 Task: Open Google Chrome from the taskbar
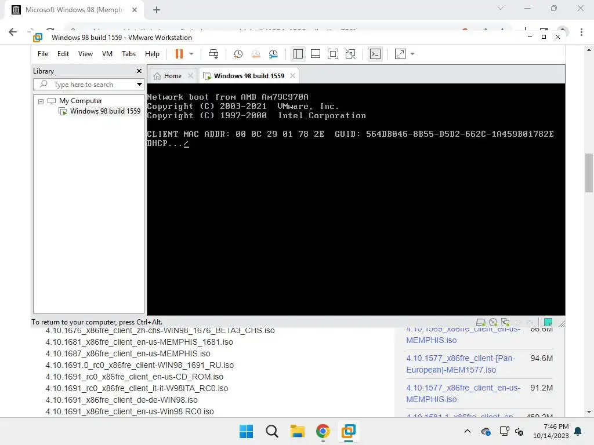click(323, 431)
